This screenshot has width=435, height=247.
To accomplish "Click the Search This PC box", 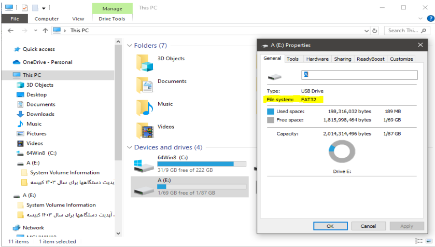I will 406,31.
